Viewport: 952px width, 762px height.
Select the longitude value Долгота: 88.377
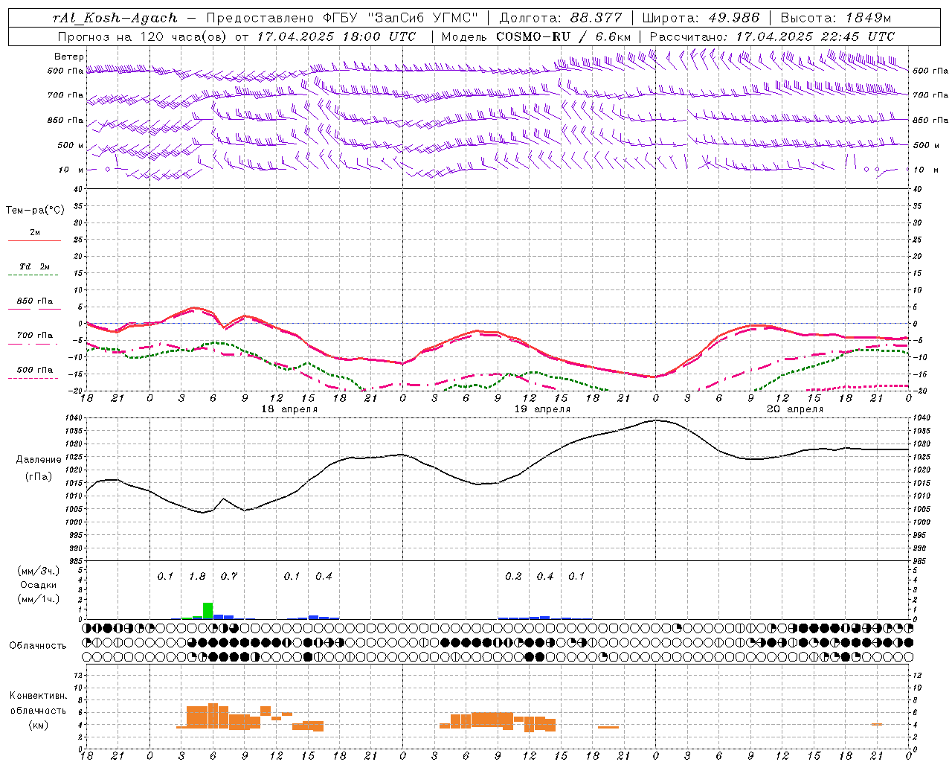tap(559, 18)
